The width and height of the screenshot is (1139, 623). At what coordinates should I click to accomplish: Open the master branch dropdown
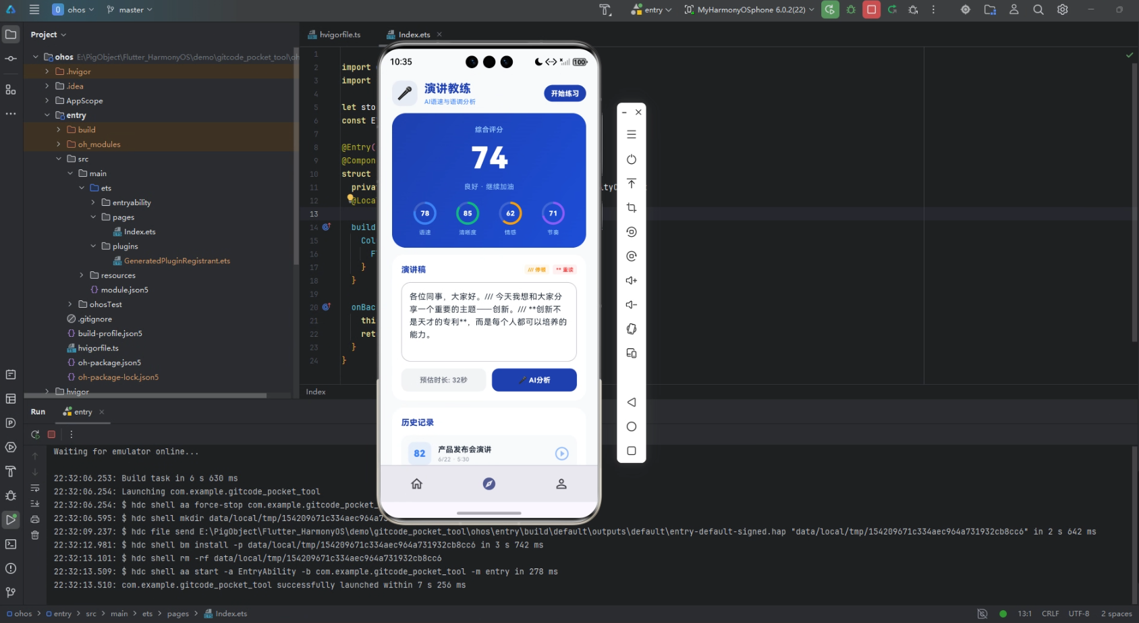pyautogui.click(x=130, y=9)
